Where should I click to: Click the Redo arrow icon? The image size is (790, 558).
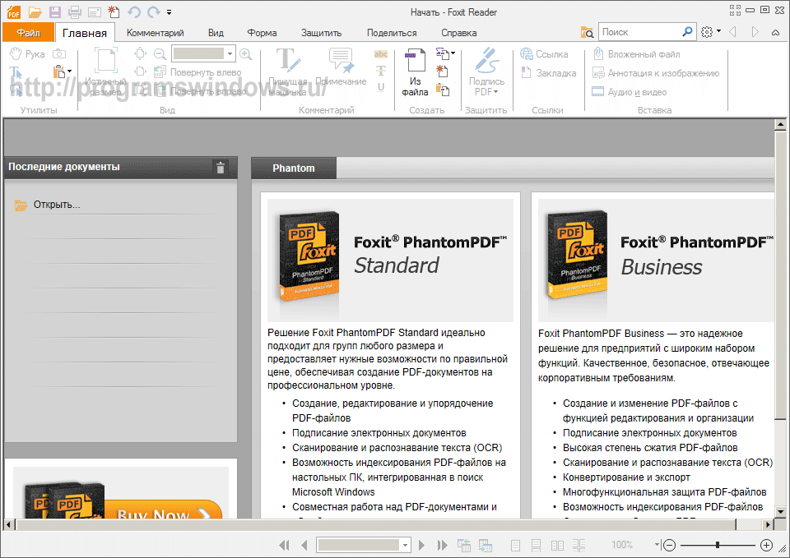(153, 12)
